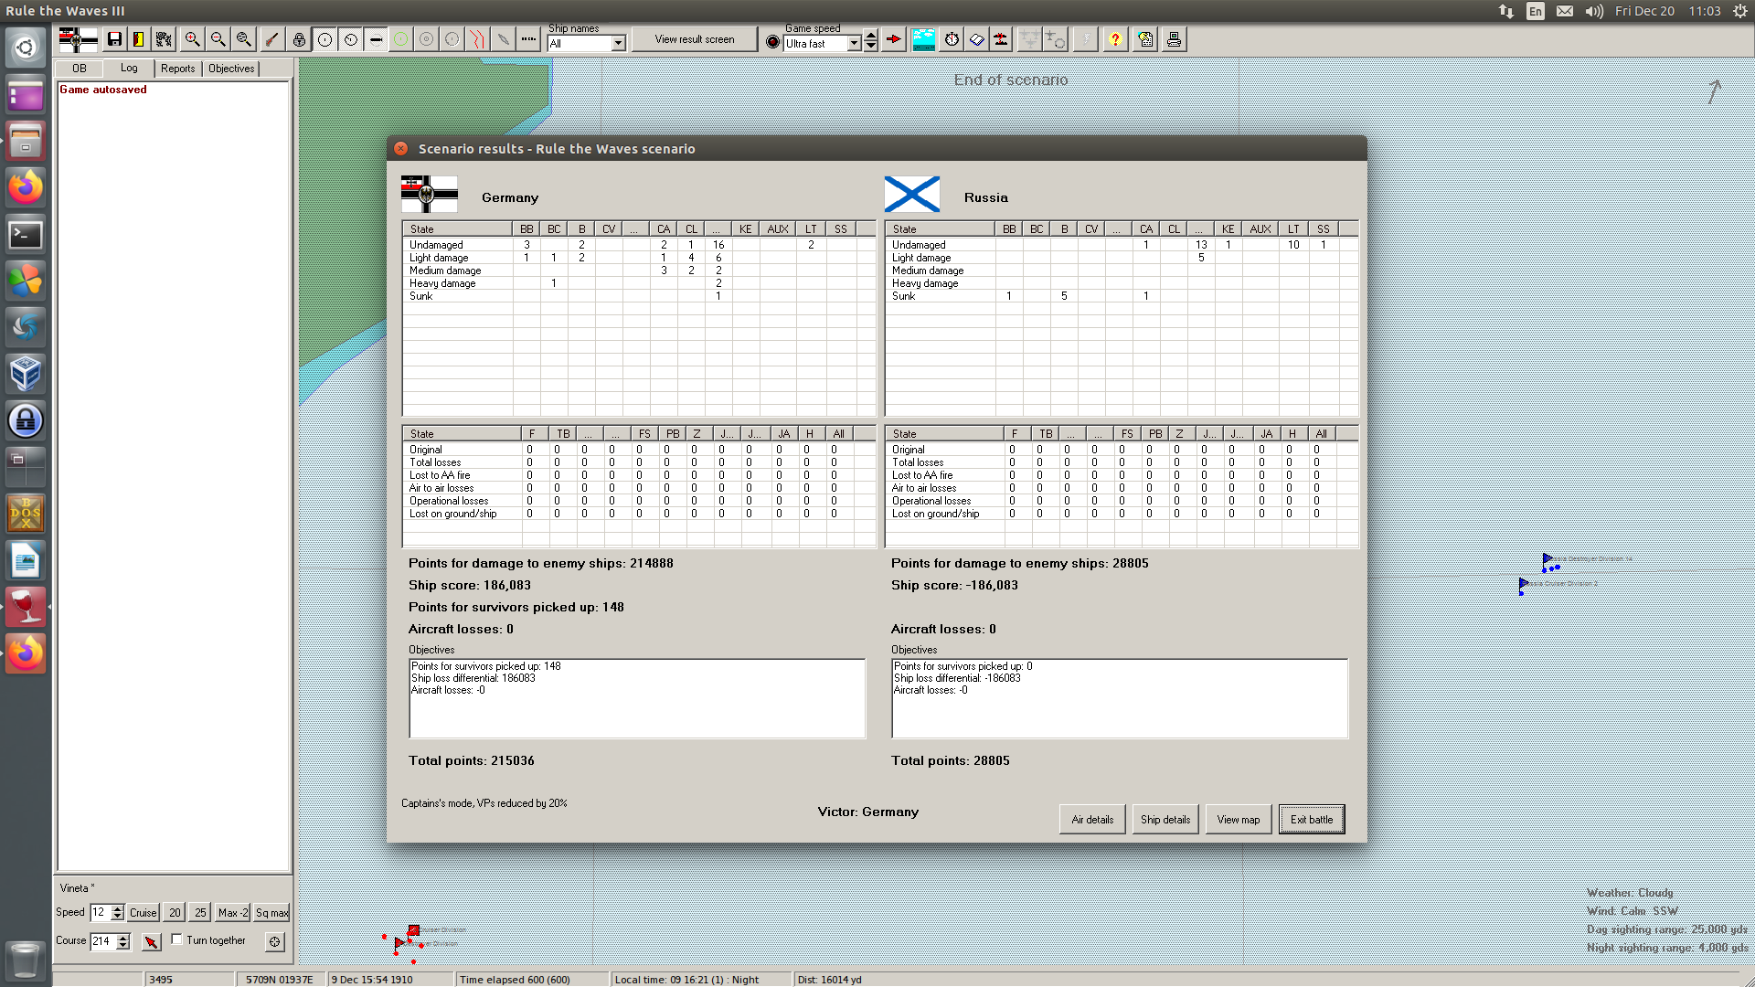Click the yellow question mark help icon
Image resolution: width=1755 pixels, height=987 pixels.
(x=1114, y=39)
